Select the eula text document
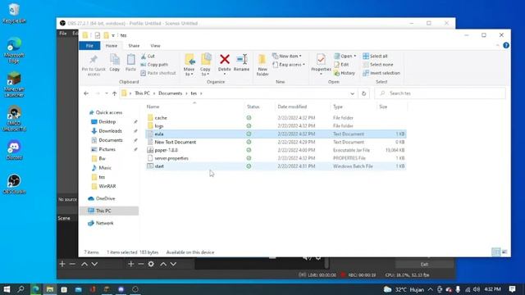The height and width of the screenshot is (295, 525). (x=276, y=134)
